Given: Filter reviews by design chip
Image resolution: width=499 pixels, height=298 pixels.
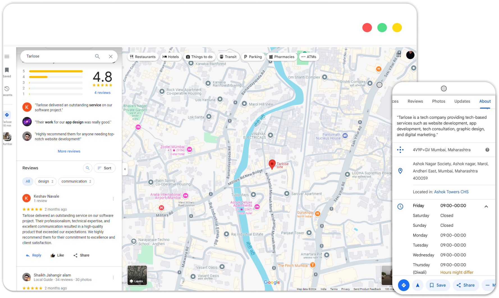Looking at the screenshot, I should point(46,181).
